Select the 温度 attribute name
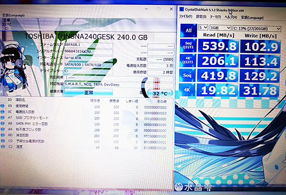The width and height of the screenshot is (286, 195). coord(19,147)
